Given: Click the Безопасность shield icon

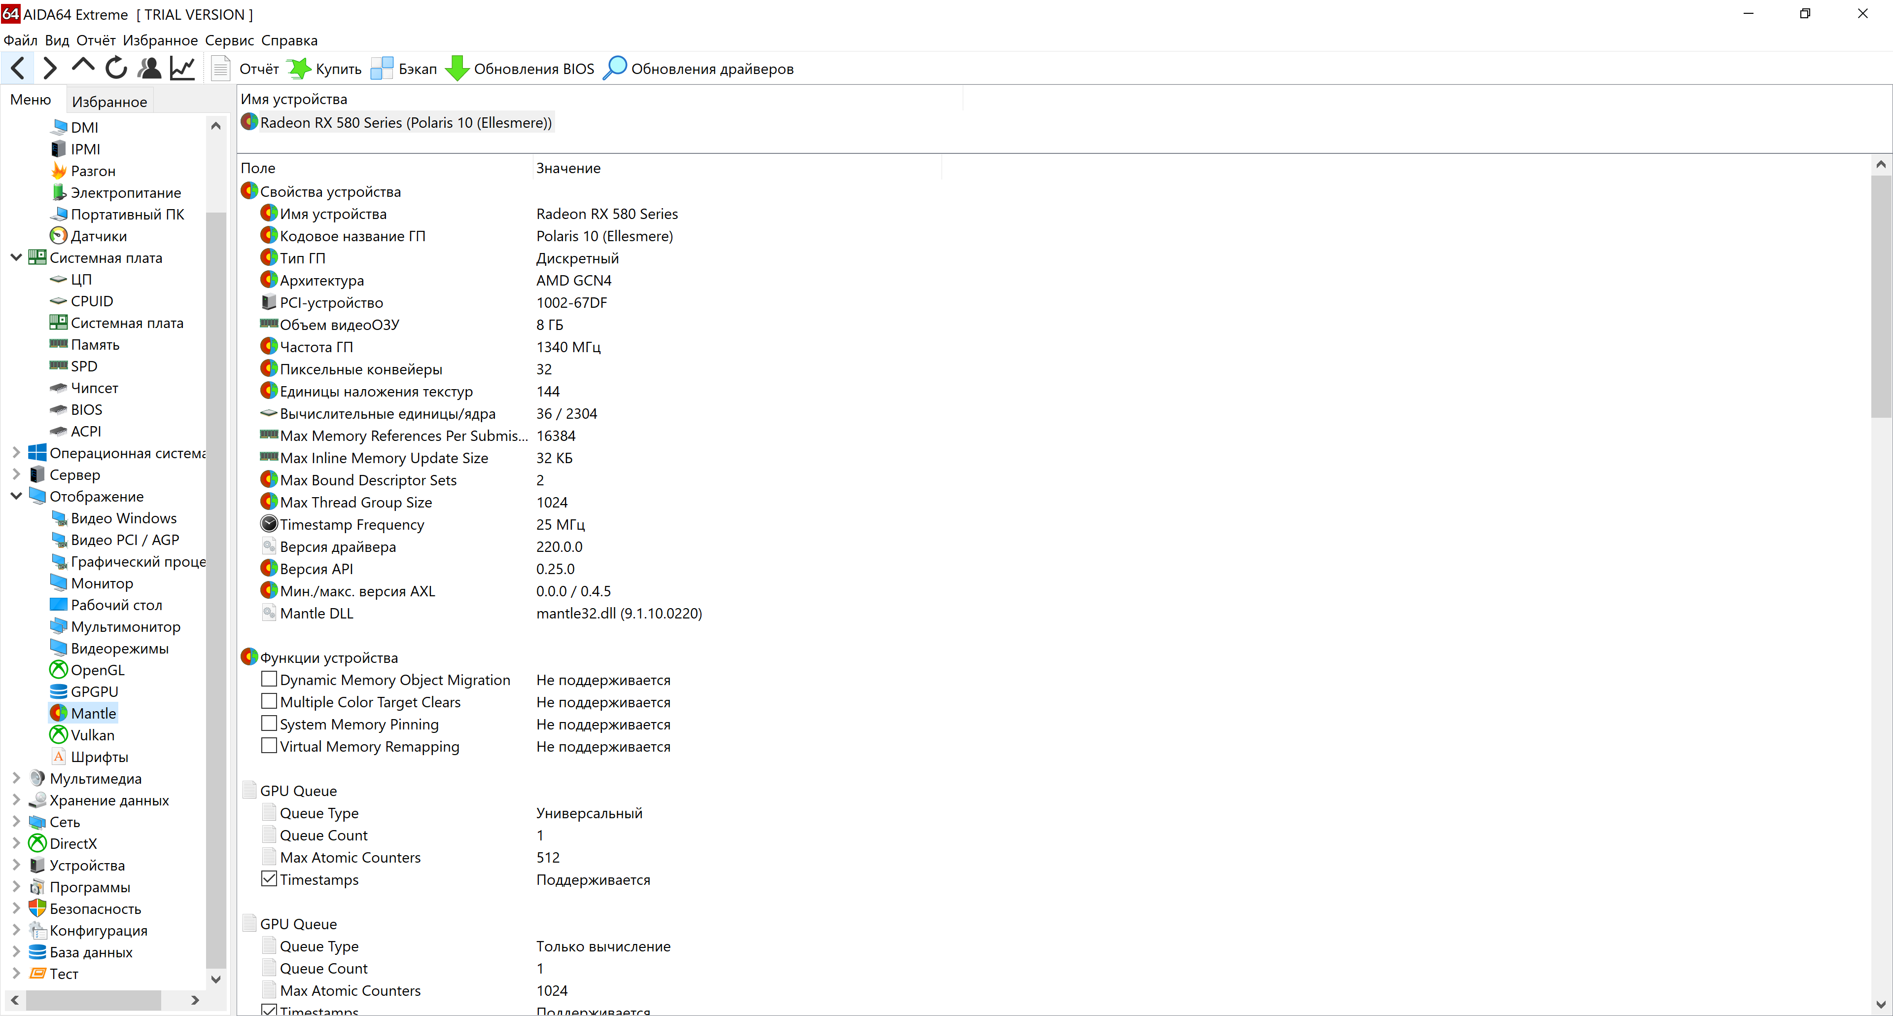Looking at the screenshot, I should tap(37, 908).
